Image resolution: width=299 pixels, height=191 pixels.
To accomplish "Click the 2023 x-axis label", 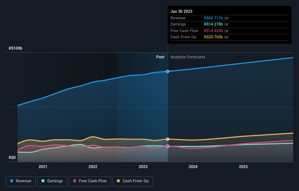I will coord(143,167).
